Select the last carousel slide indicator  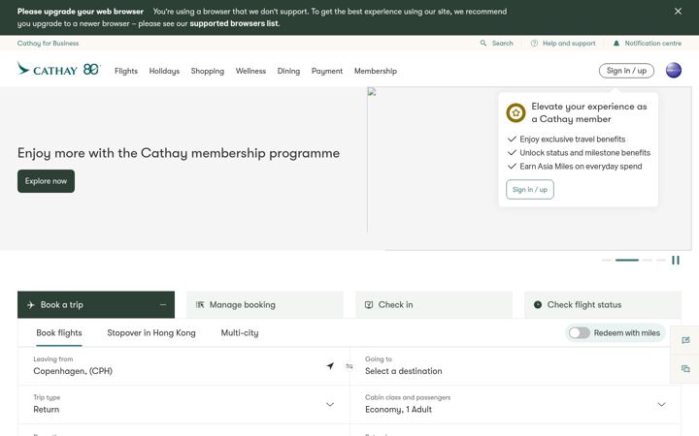click(661, 260)
